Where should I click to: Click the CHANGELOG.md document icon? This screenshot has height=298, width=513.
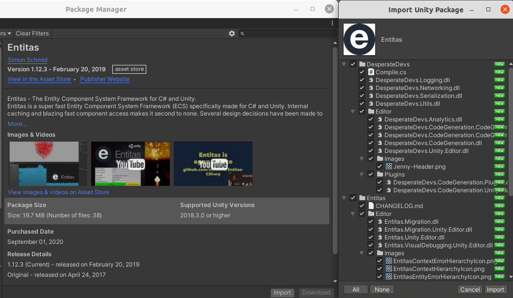tap(371, 206)
